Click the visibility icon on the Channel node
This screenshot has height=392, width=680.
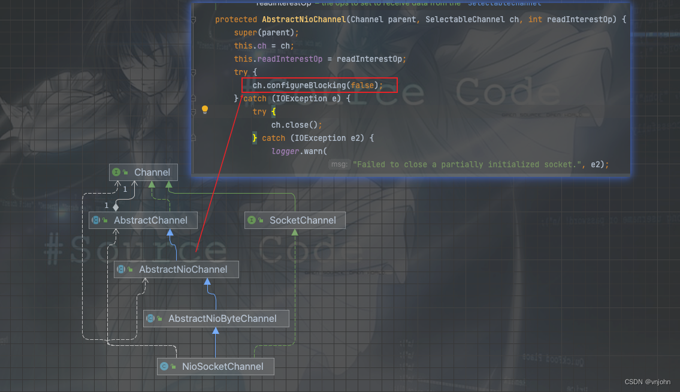[x=125, y=173]
